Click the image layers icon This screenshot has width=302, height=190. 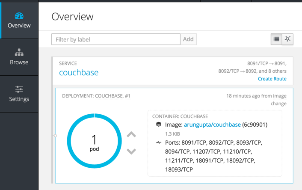158,125
